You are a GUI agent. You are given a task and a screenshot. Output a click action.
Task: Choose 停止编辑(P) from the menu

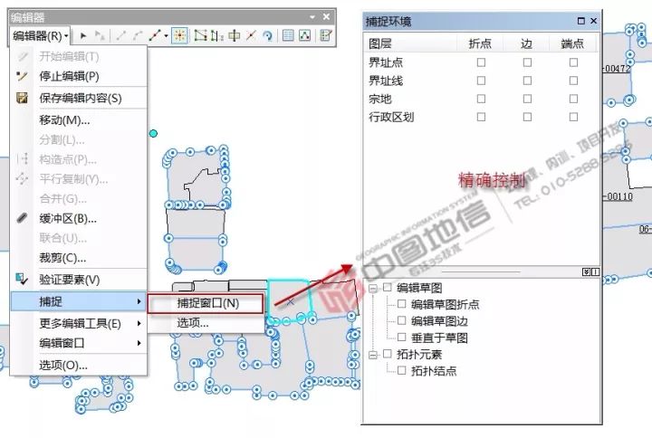click(79, 76)
